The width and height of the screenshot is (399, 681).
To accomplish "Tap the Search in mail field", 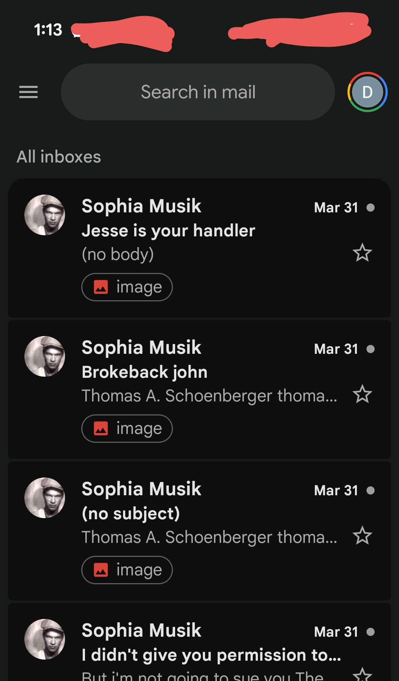I will click(x=198, y=92).
